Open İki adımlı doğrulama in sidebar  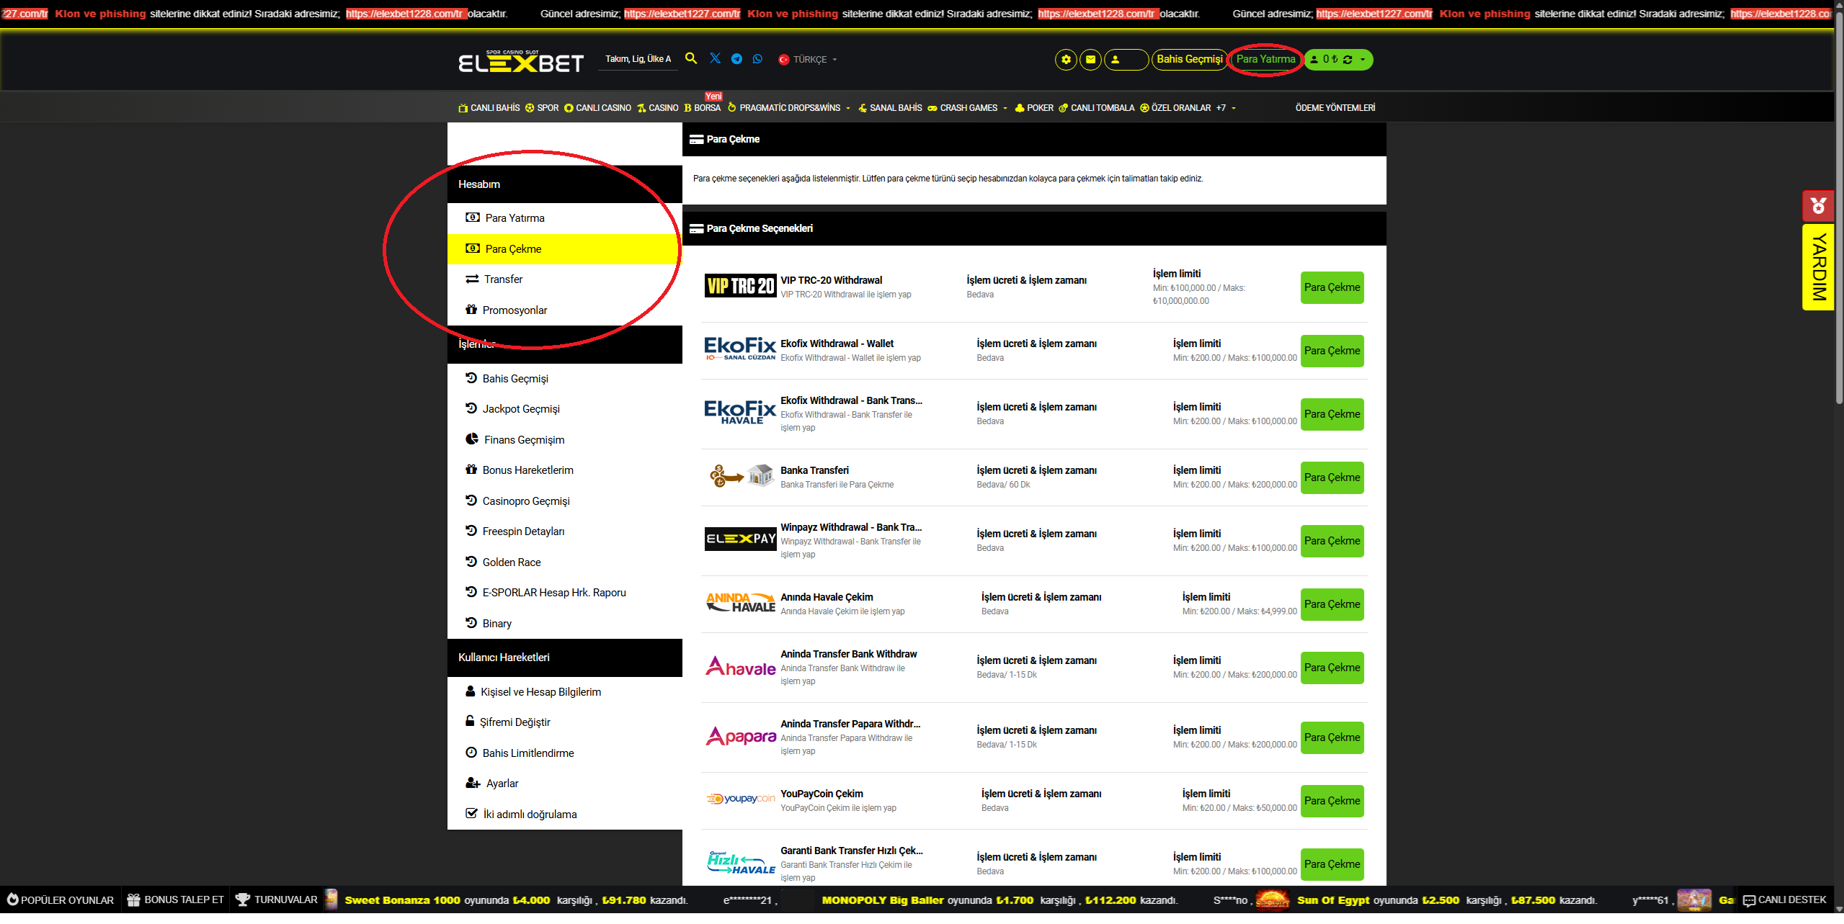pos(565,815)
